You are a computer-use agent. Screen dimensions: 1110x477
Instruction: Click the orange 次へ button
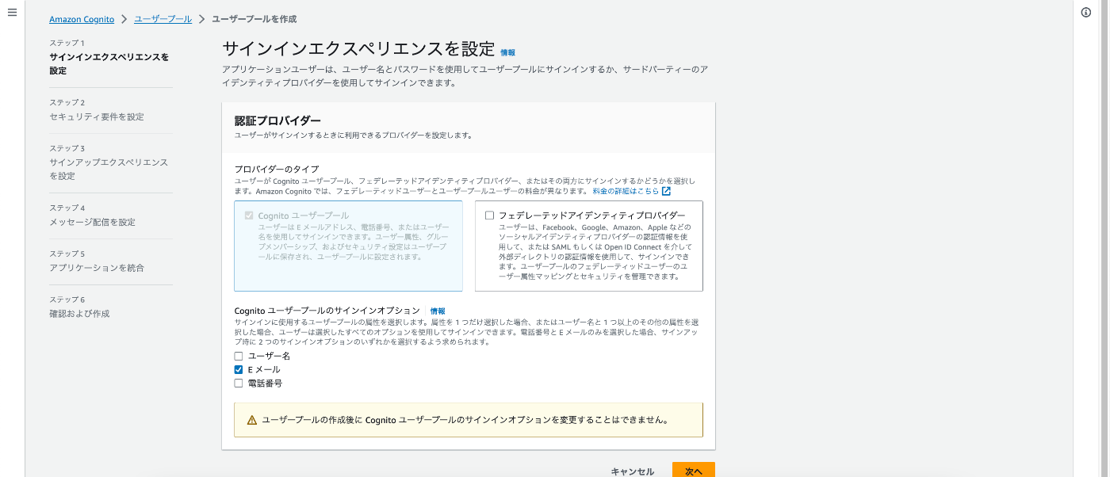point(694,471)
